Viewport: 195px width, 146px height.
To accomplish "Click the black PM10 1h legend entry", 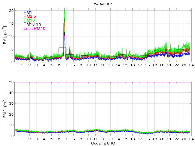I will 32,24.
